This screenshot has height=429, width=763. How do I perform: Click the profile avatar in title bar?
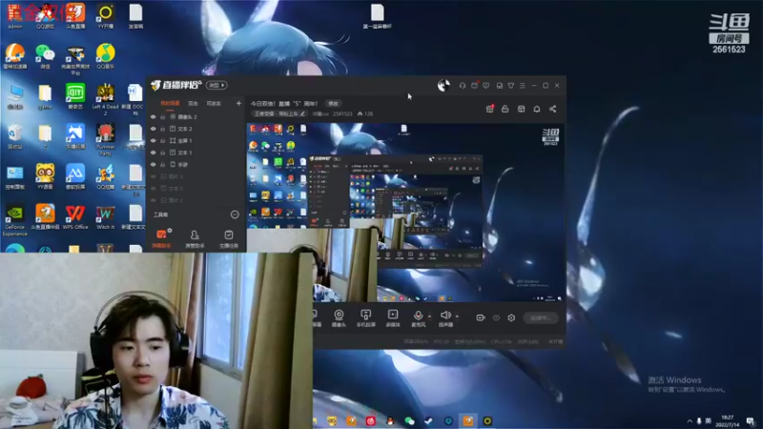(x=443, y=86)
